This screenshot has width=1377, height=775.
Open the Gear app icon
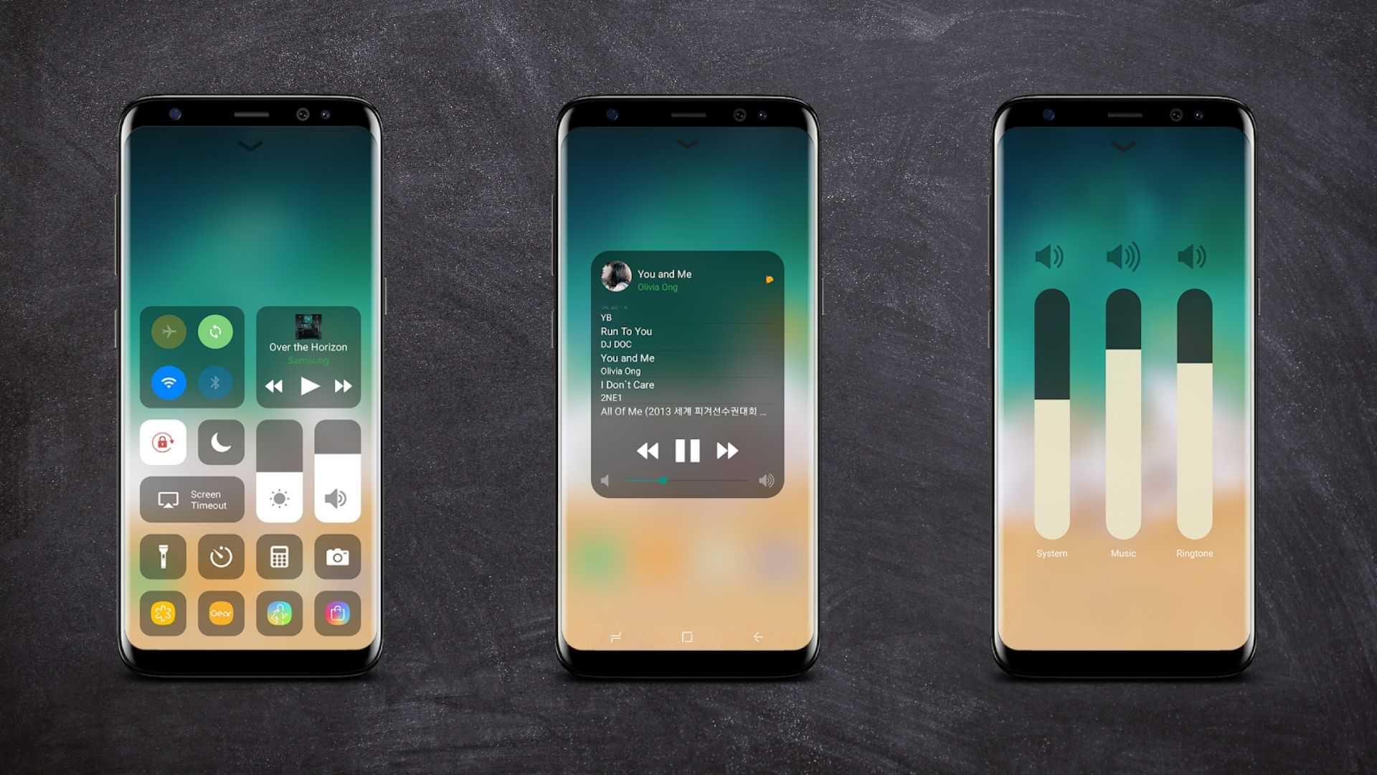pos(222,615)
